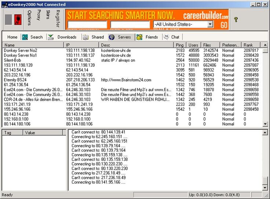Click the Ready status bar text
The height and width of the screenshot is (199, 270).
7,195
